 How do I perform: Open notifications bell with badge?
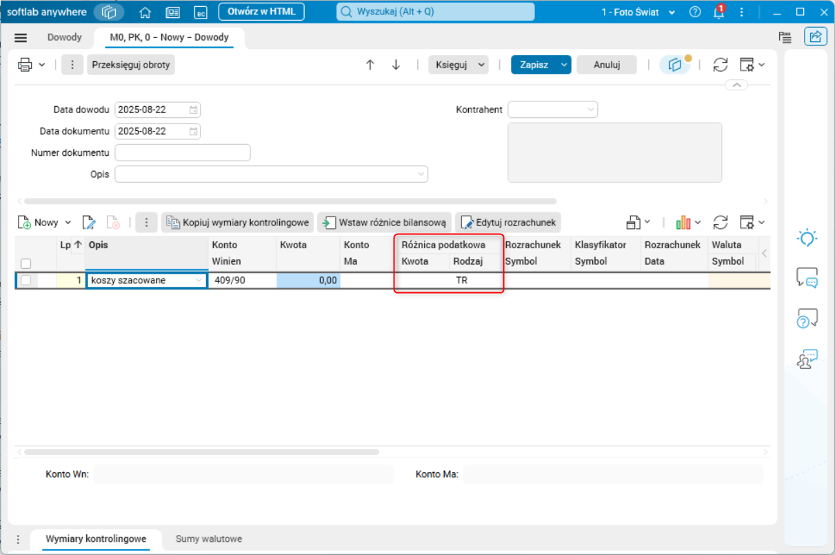click(718, 12)
